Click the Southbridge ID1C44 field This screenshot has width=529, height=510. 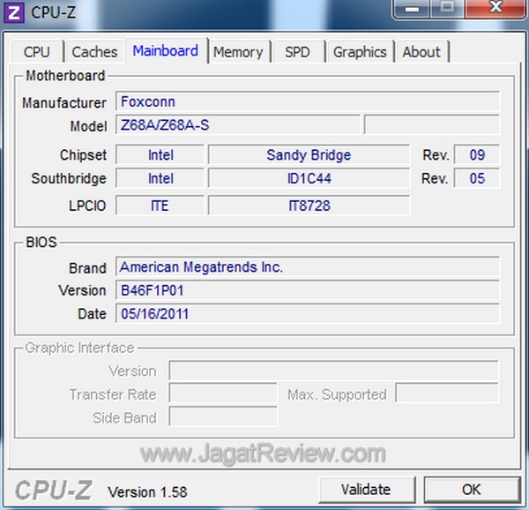(x=309, y=178)
